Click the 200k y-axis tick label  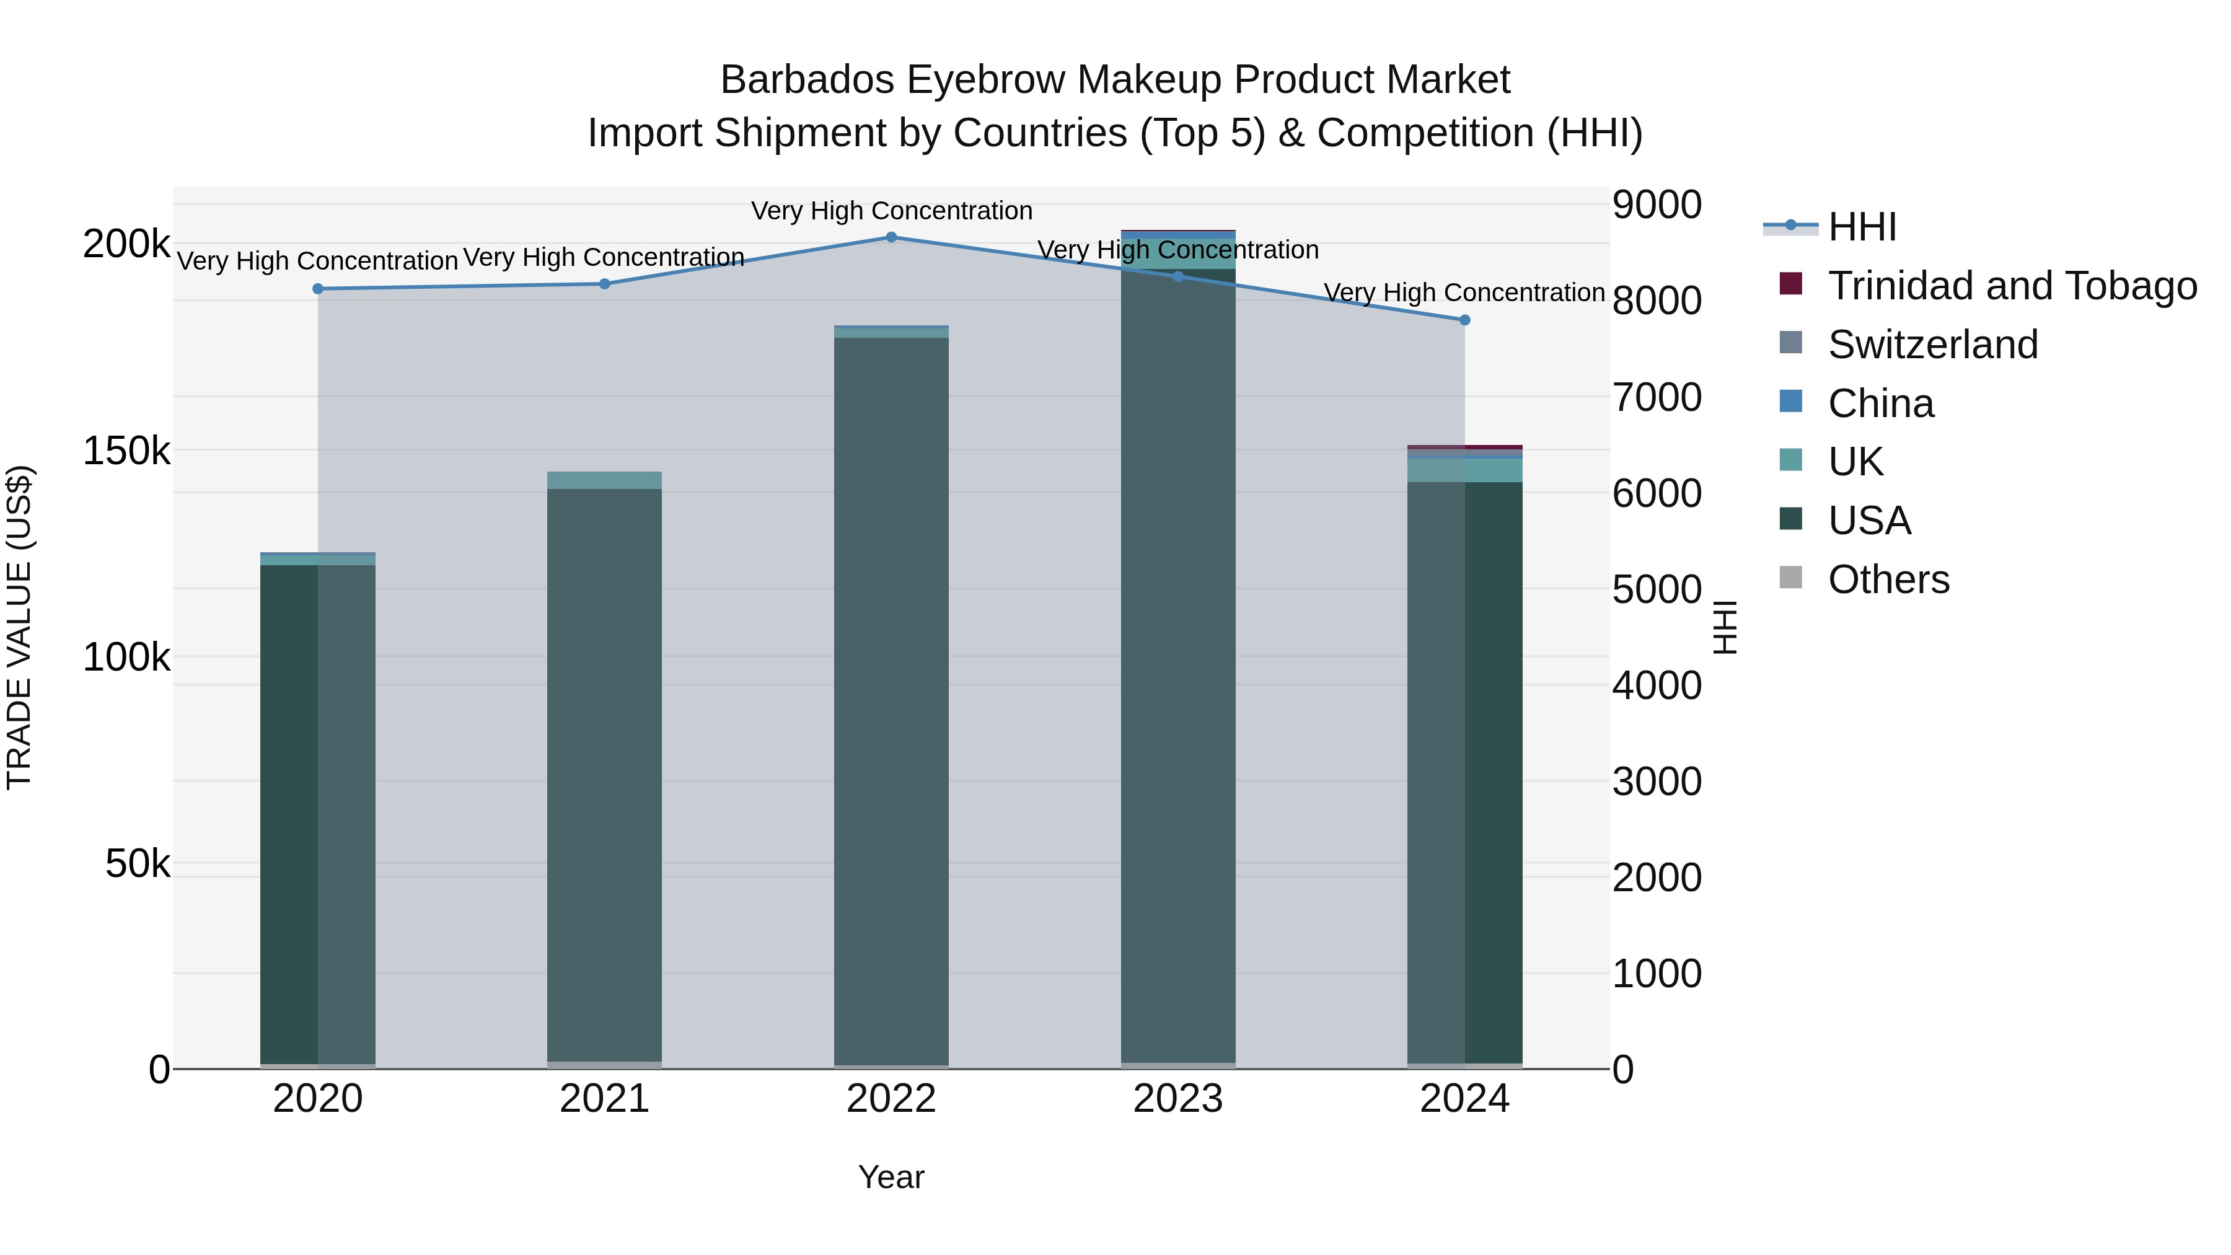(126, 244)
